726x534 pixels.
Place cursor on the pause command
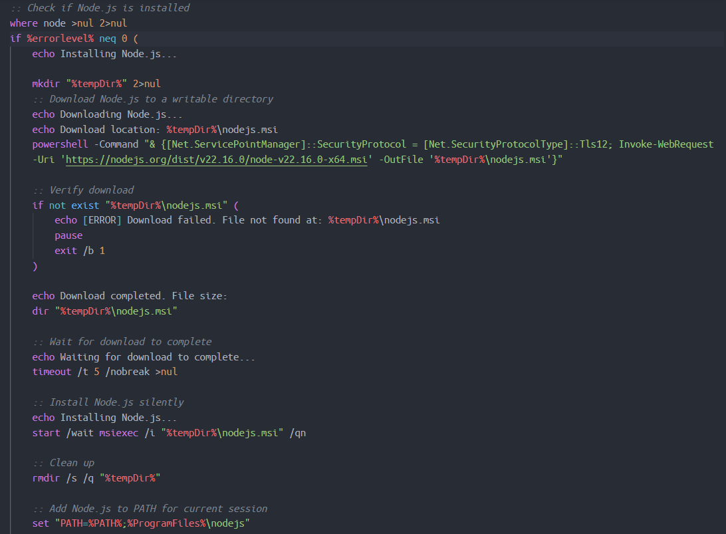tap(68, 235)
